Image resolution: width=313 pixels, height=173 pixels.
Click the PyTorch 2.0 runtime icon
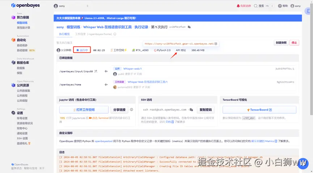pos(155,50)
